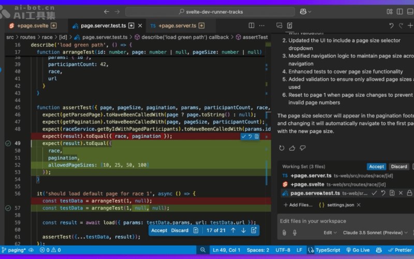Click the attach context paperclip icon
The width and height of the screenshot is (414, 259).
284,233
